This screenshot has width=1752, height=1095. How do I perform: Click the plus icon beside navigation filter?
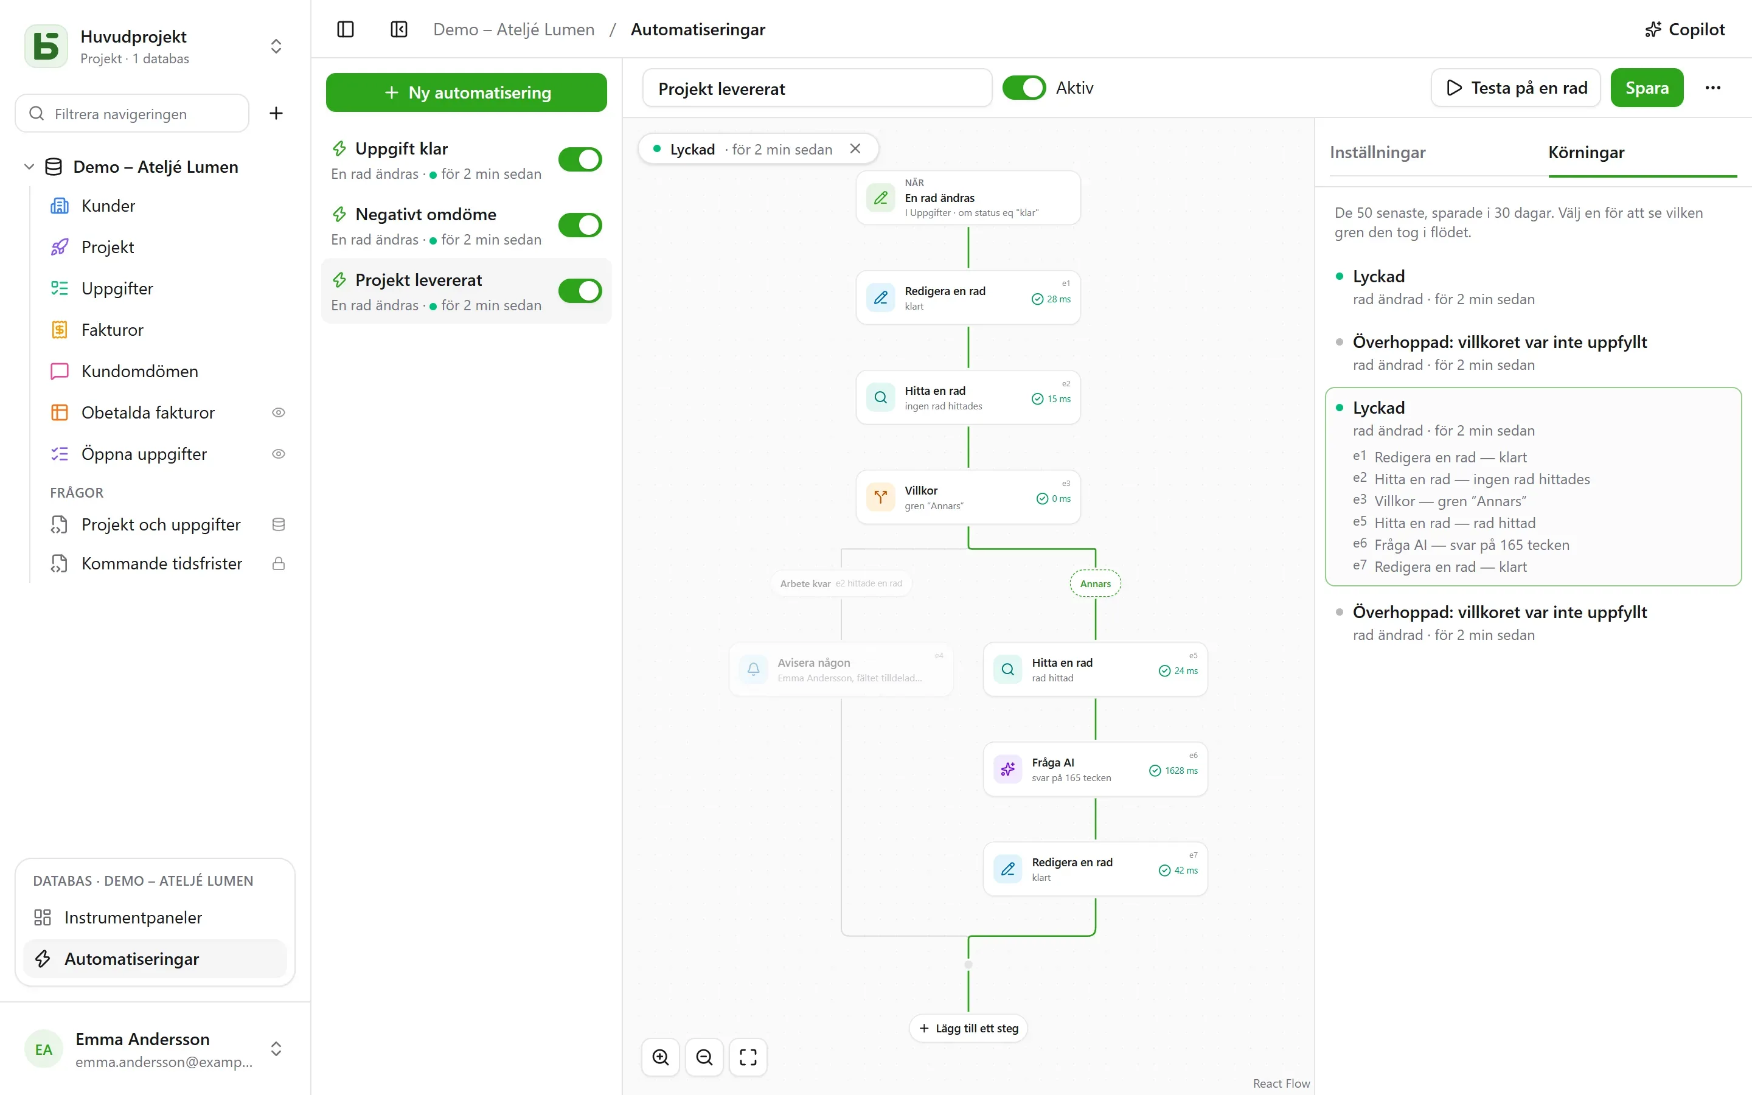click(276, 113)
